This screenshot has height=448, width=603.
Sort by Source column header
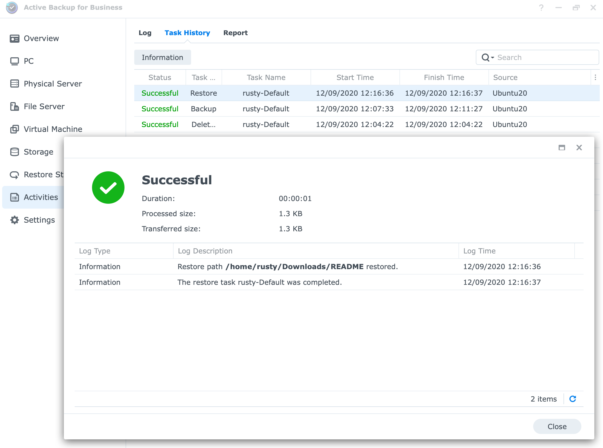click(x=539, y=77)
